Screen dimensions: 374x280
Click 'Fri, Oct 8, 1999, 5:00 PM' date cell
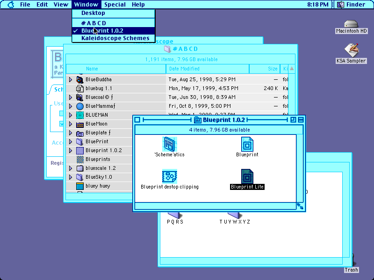(200, 106)
